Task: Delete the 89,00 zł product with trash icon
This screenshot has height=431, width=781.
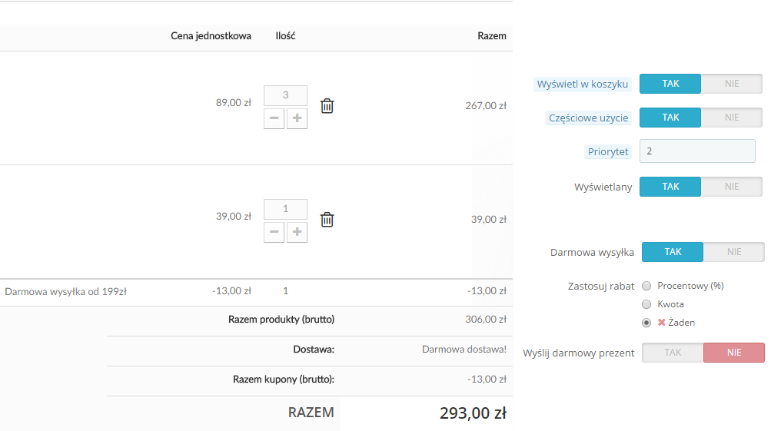Action: click(327, 106)
